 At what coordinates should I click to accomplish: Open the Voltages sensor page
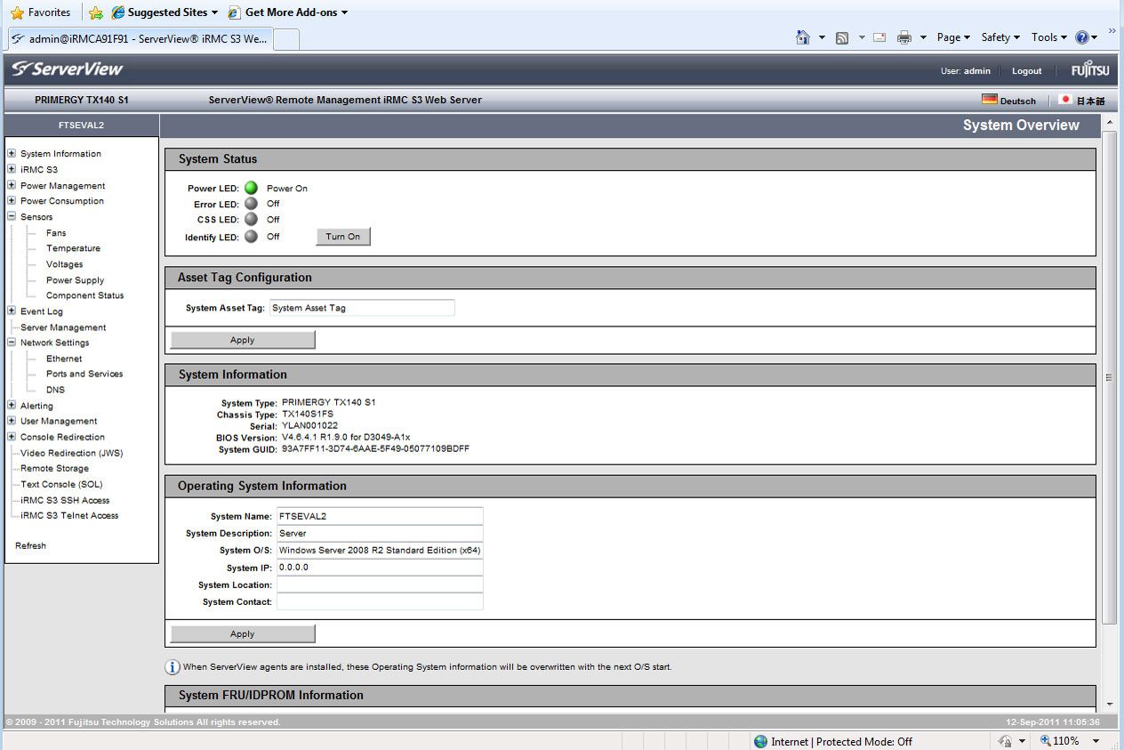coord(64,264)
